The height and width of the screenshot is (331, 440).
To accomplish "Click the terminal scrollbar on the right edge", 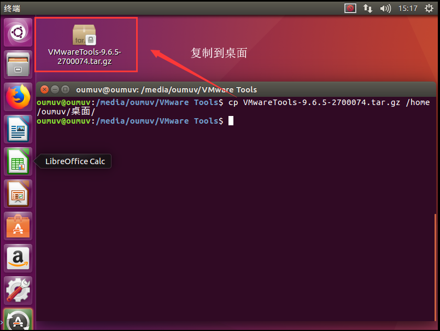I will 435,267.
